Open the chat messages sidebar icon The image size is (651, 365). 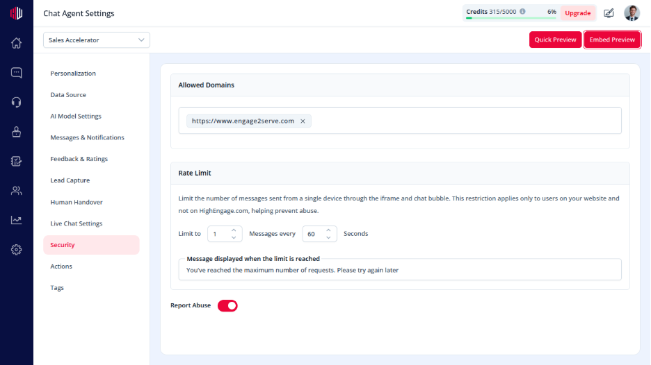(16, 72)
